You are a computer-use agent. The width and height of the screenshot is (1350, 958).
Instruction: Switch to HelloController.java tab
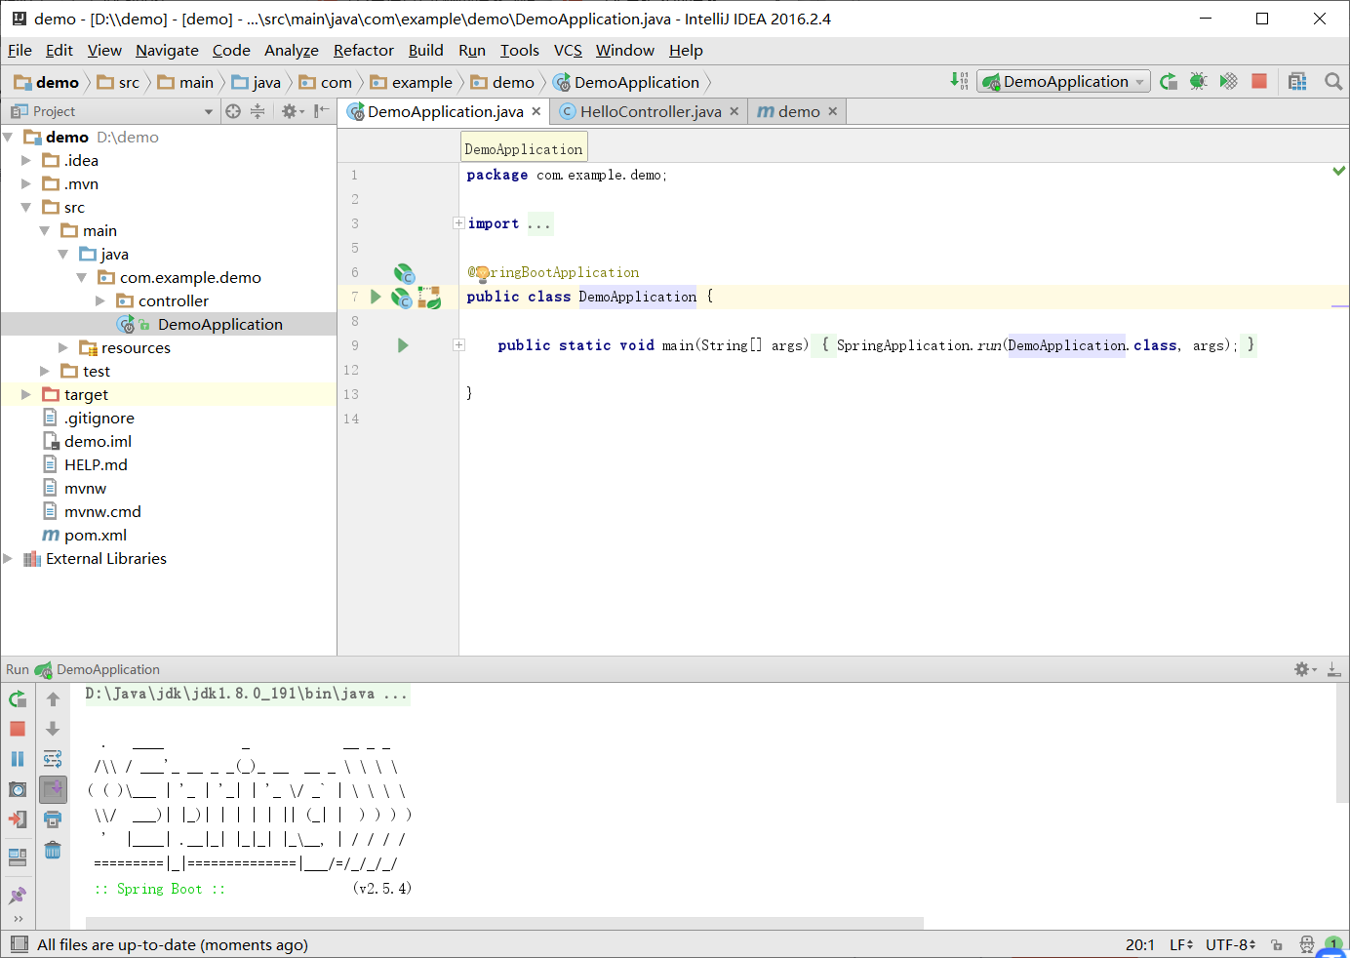tap(651, 111)
